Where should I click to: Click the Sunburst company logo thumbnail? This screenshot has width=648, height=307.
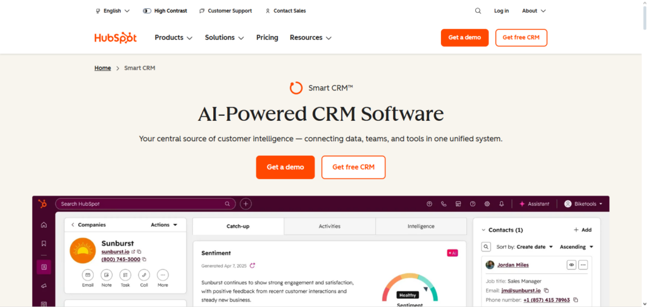pyautogui.click(x=83, y=251)
